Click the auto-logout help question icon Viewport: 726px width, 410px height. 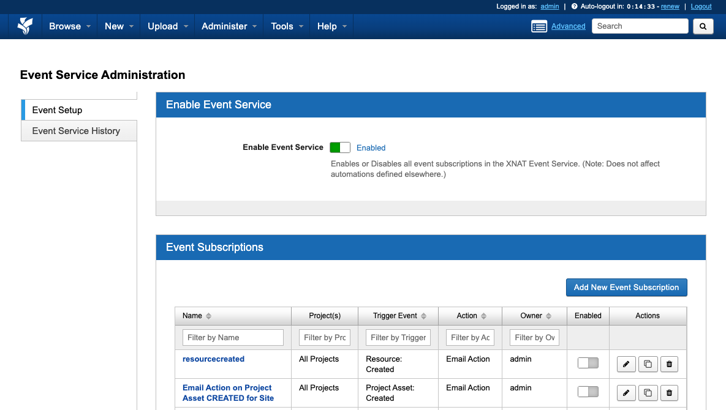pyautogui.click(x=574, y=7)
